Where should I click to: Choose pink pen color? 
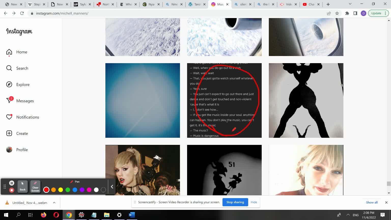click(89, 190)
